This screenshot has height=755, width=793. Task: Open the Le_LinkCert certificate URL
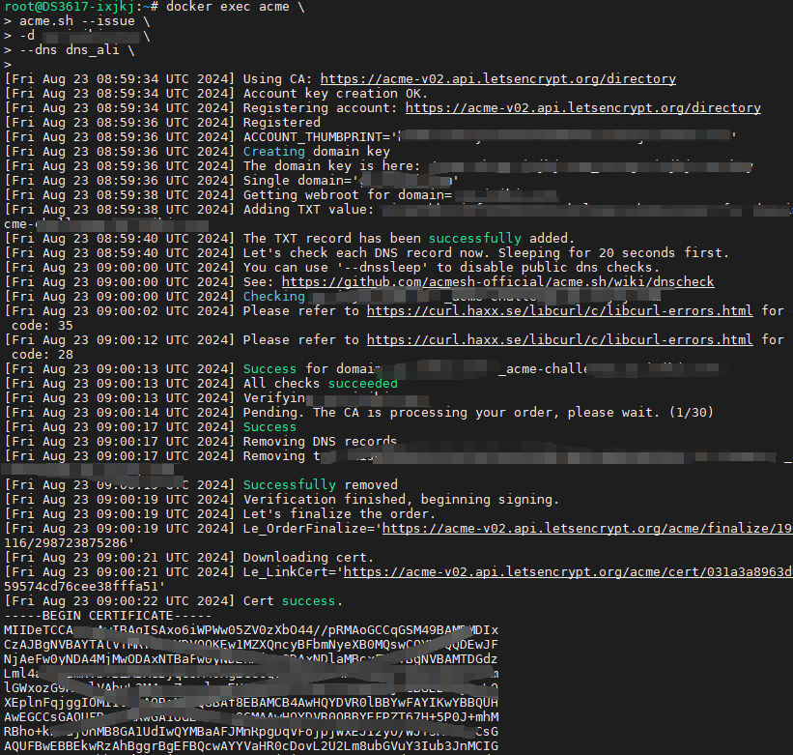pos(568,572)
